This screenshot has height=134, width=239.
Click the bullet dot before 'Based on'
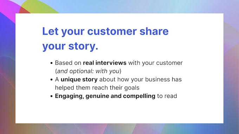(52, 63)
